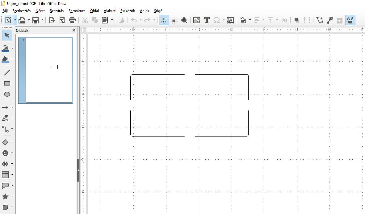Toggle the Extrusion button
Image resolution: width=365 pixels, height=214 pixels.
340,20
